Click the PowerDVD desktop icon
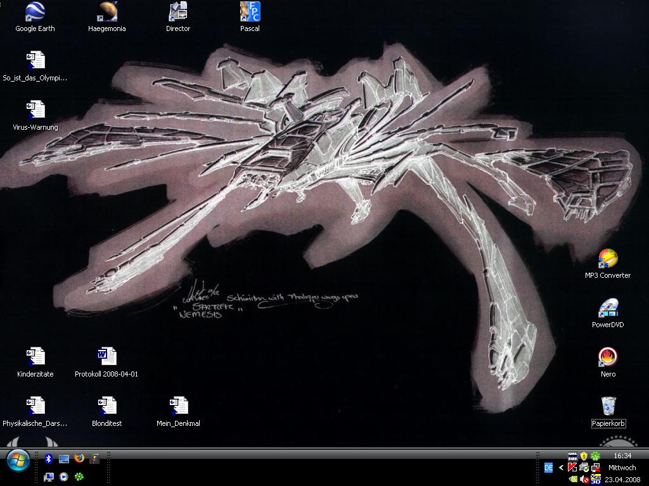The height and width of the screenshot is (486, 649). click(x=608, y=308)
